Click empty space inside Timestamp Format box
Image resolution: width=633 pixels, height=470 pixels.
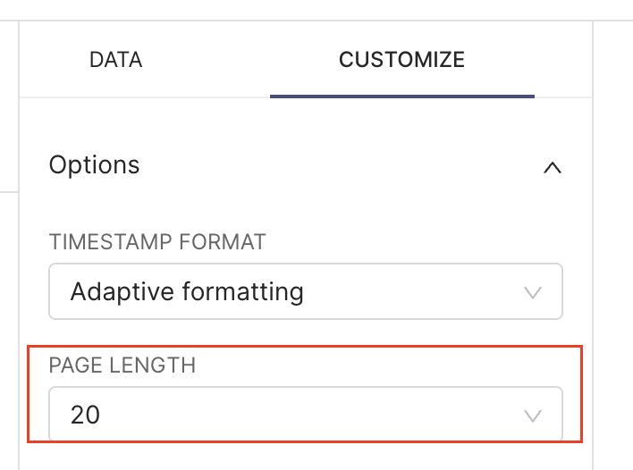click(411, 291)
